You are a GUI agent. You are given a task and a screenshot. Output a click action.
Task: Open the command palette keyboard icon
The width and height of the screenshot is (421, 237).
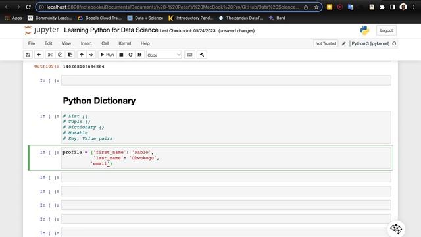coord(189,55)
